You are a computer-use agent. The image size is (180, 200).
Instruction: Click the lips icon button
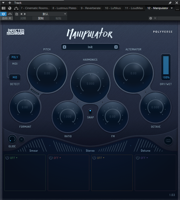click(x=168, y=141)
